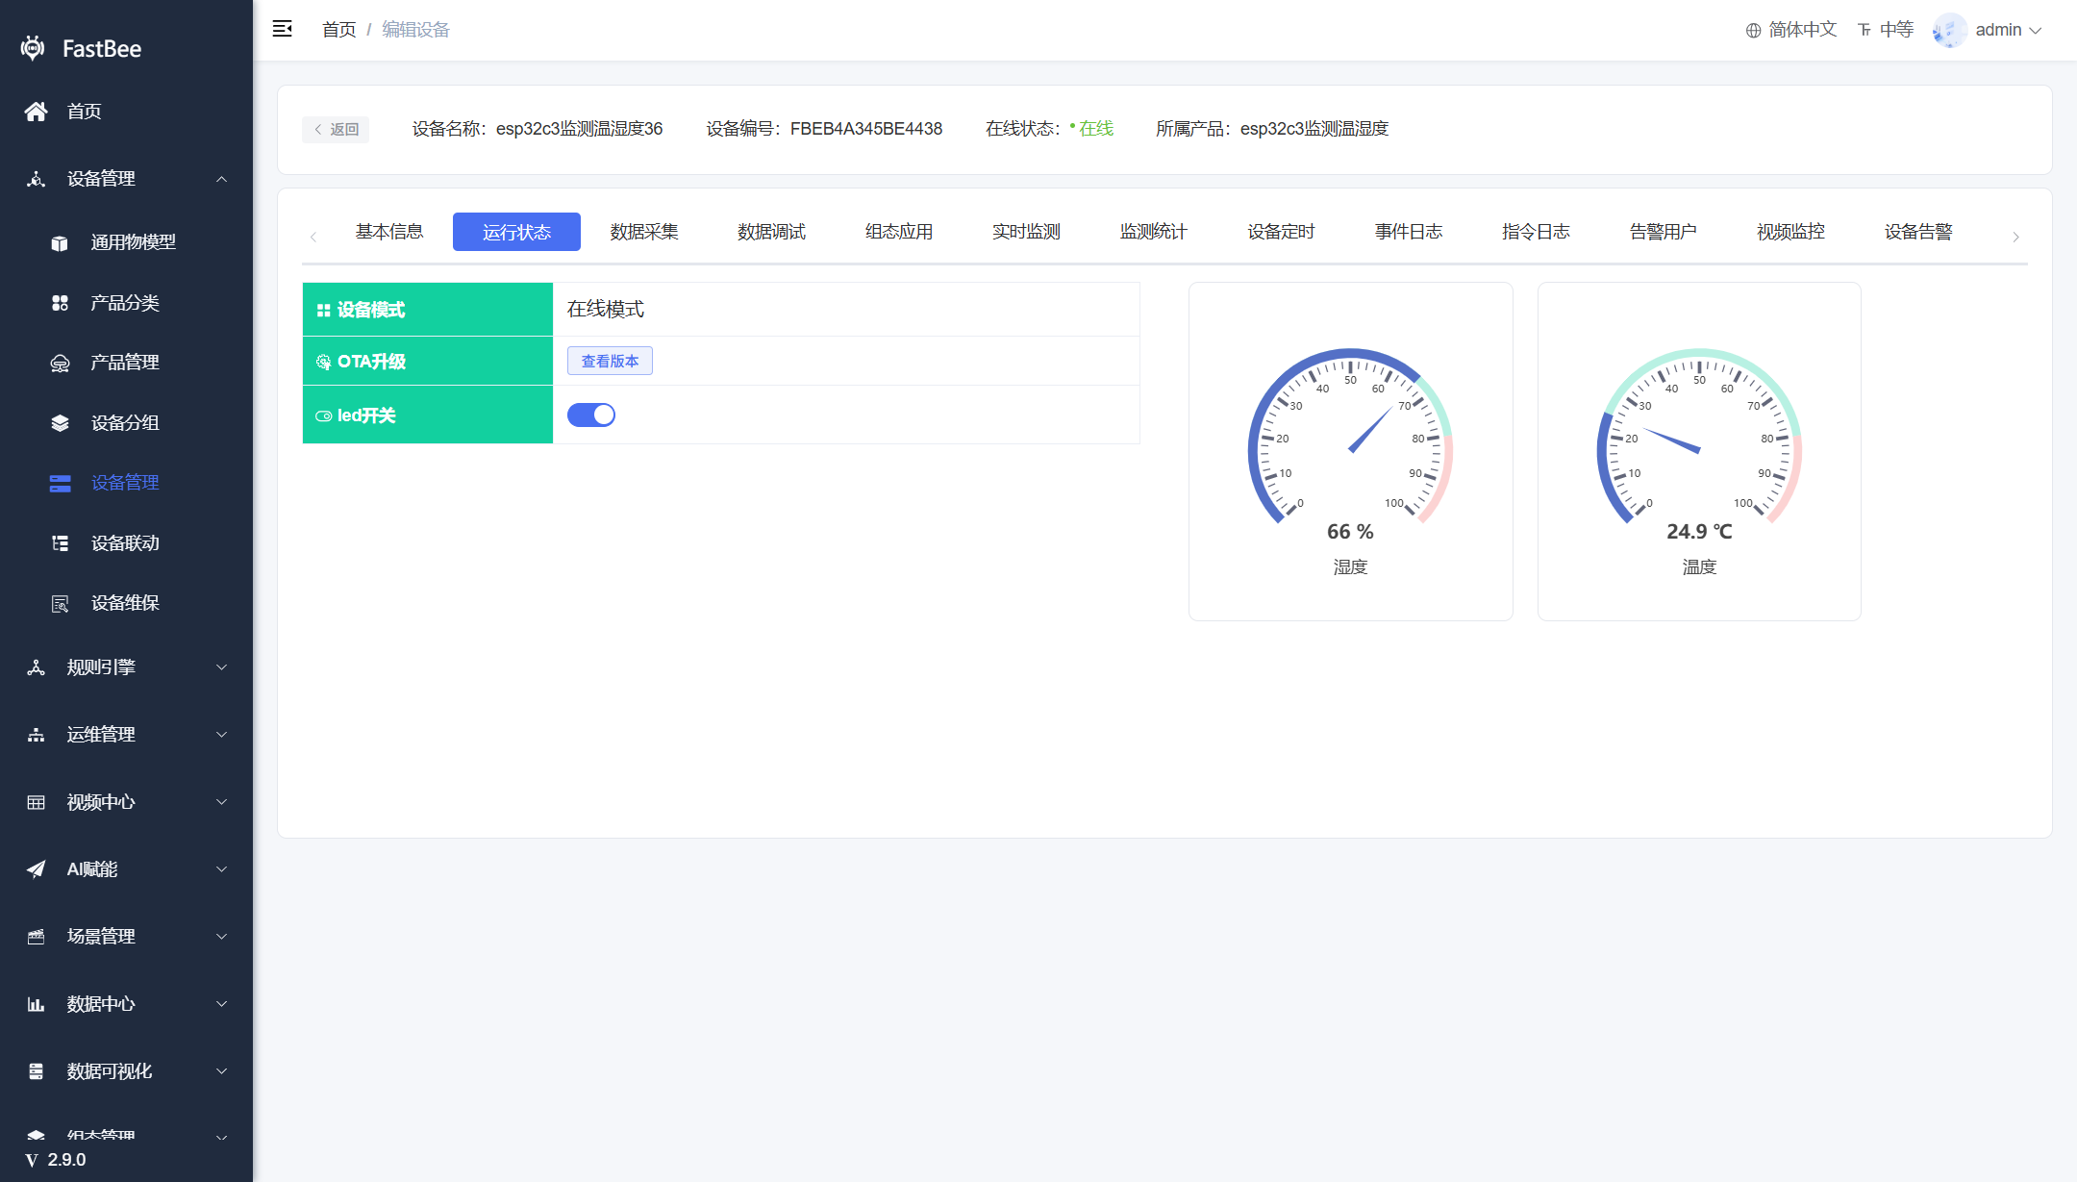
Task: Click the 规则引擎 icon
Action: (x=36, y=667)
